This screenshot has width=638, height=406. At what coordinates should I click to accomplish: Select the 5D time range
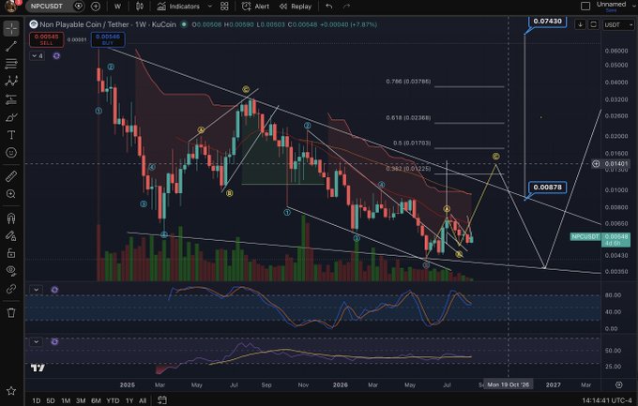click(x=51, y=400)
